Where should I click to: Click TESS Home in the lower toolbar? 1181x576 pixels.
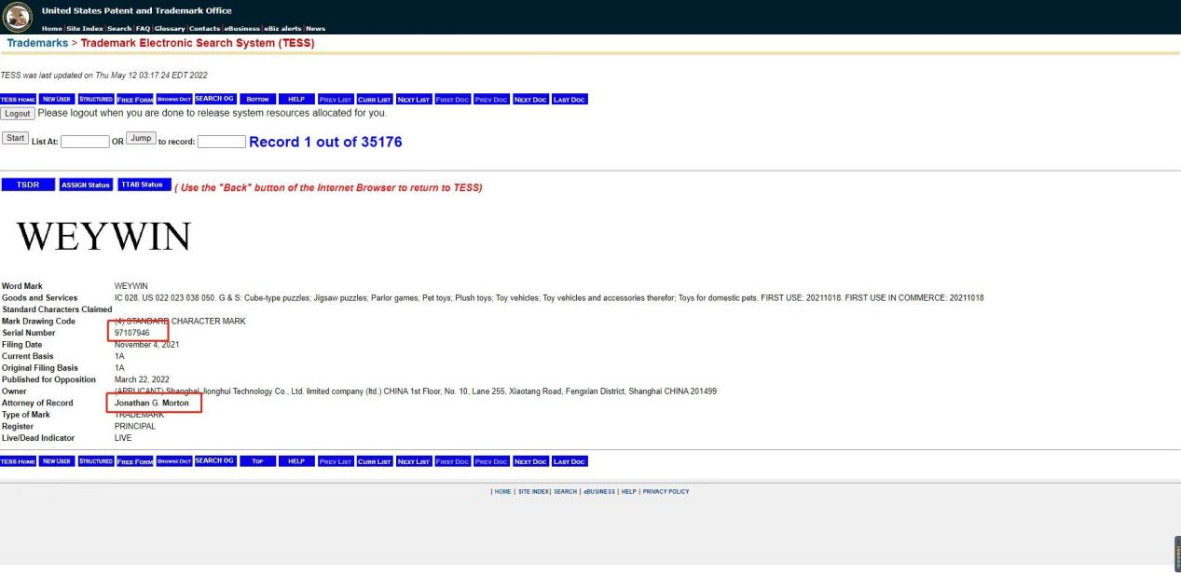(x=18, y=461)
